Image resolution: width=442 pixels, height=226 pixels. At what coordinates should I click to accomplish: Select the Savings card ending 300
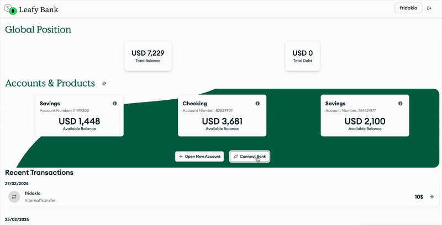click(79, 115)
